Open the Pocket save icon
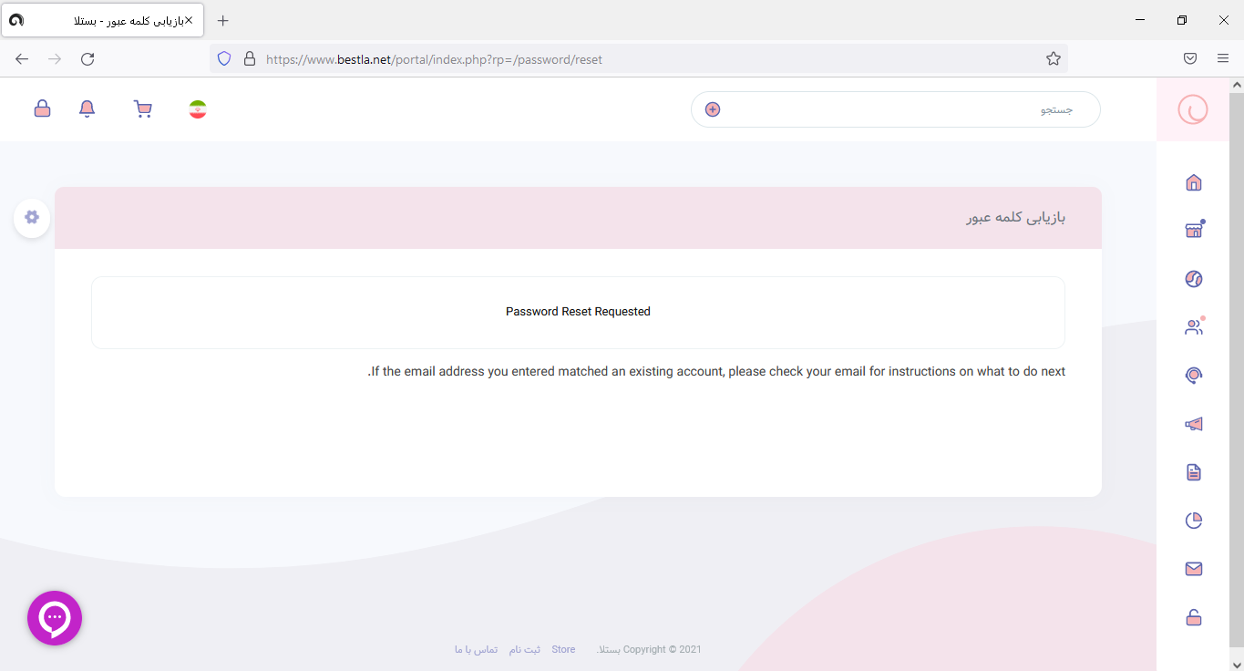This screenshot has height=671, width=1244. [x=1190, y=58]
